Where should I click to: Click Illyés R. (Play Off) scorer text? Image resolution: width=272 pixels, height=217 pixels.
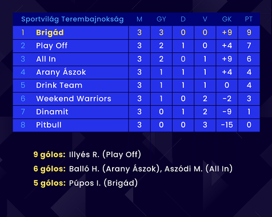(105, 154)
